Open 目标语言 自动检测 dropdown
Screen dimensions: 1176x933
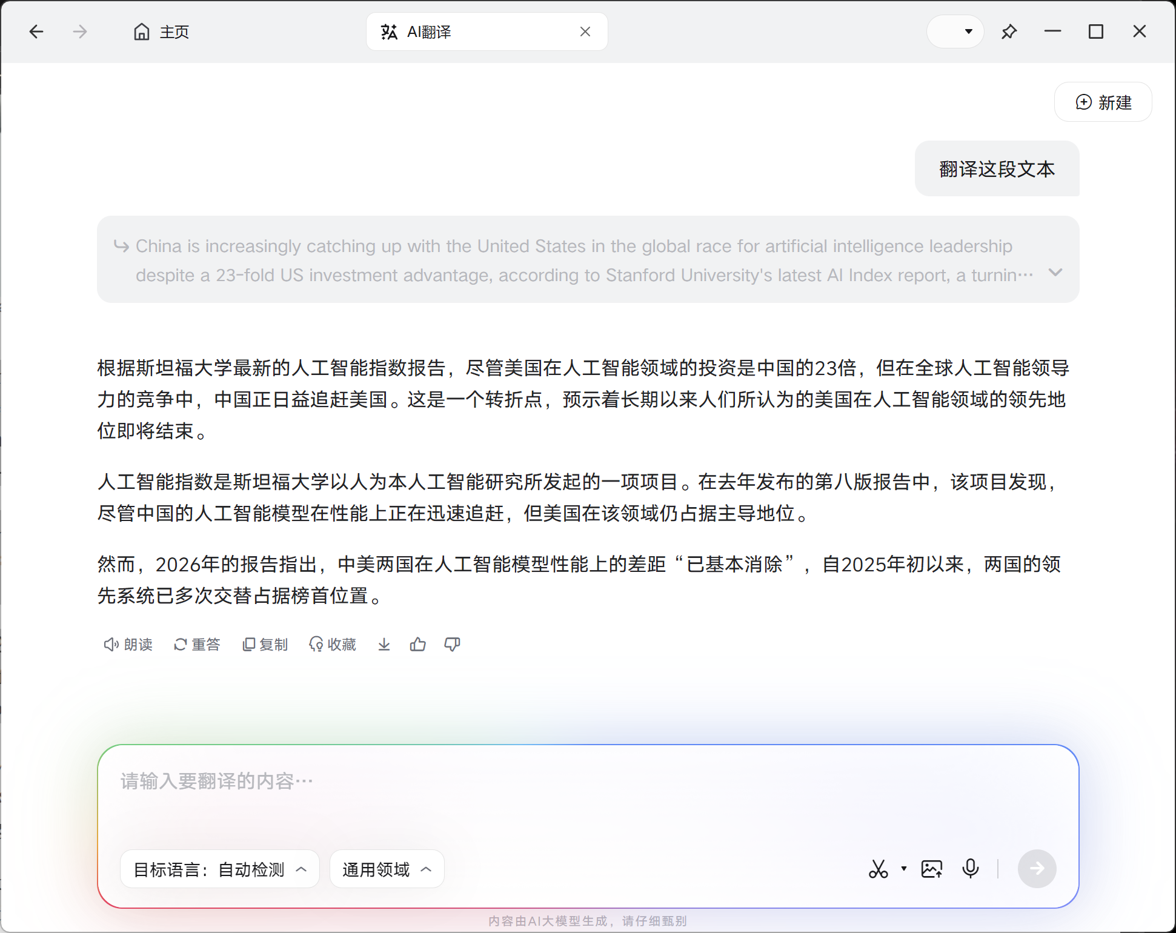[x=220, y=869]
